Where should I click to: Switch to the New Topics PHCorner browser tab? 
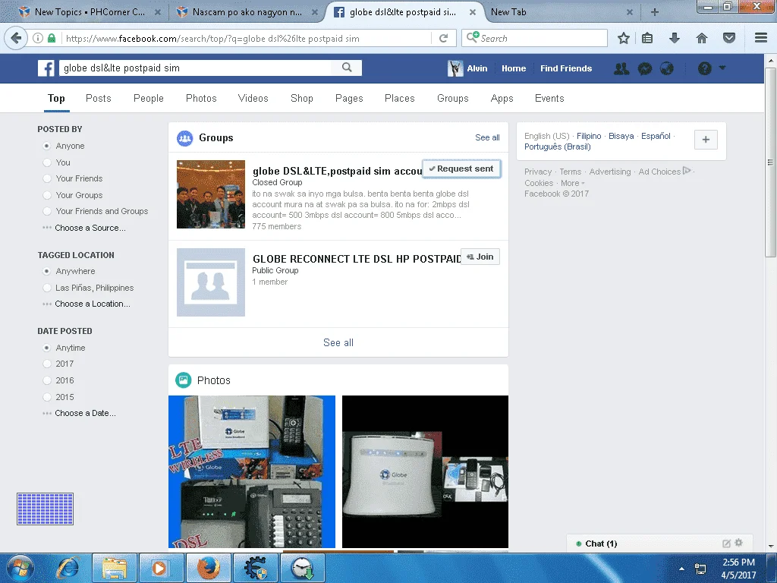click(90, 12)
